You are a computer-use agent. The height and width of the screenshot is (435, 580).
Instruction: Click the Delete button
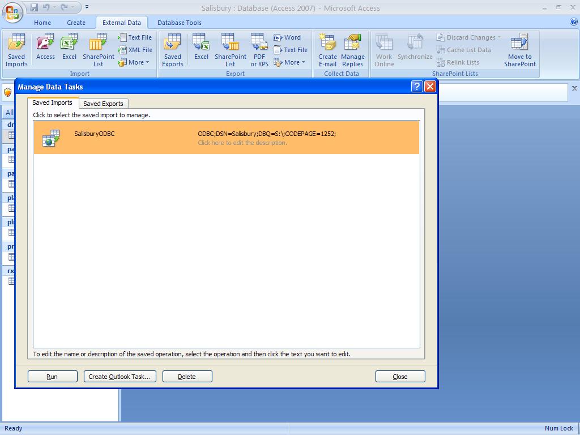(187, 377)
